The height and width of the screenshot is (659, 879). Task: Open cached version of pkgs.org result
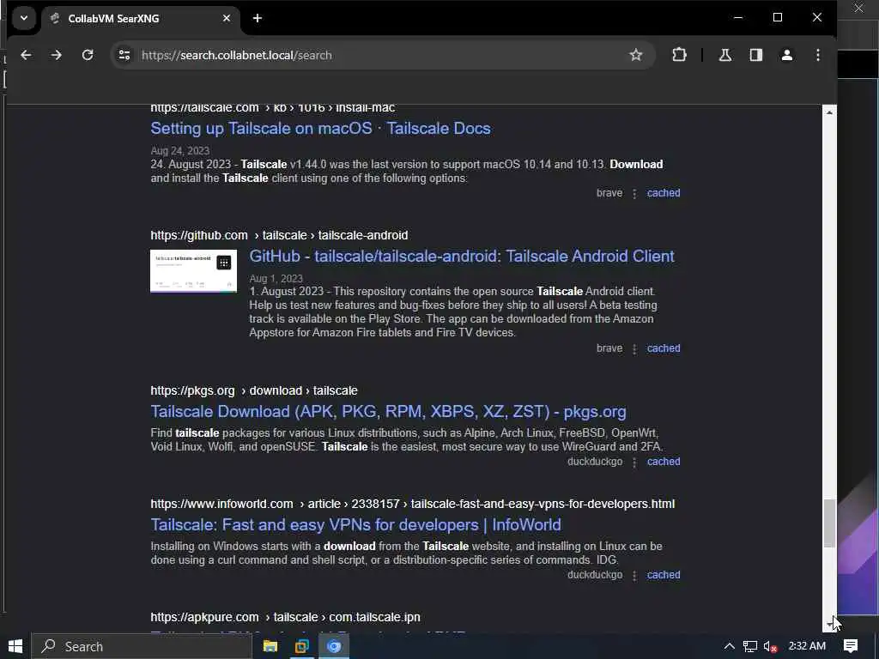click(x=664, y=461)
